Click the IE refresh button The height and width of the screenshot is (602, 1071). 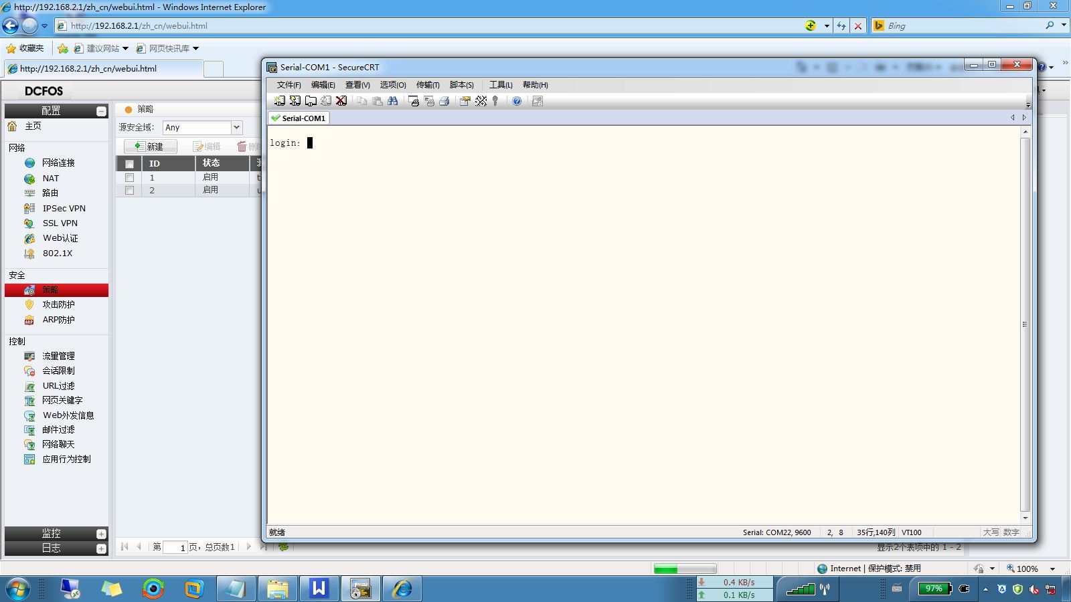(x=841, y=26)
